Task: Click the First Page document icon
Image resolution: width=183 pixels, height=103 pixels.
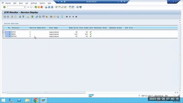Action: pos(57,7)
